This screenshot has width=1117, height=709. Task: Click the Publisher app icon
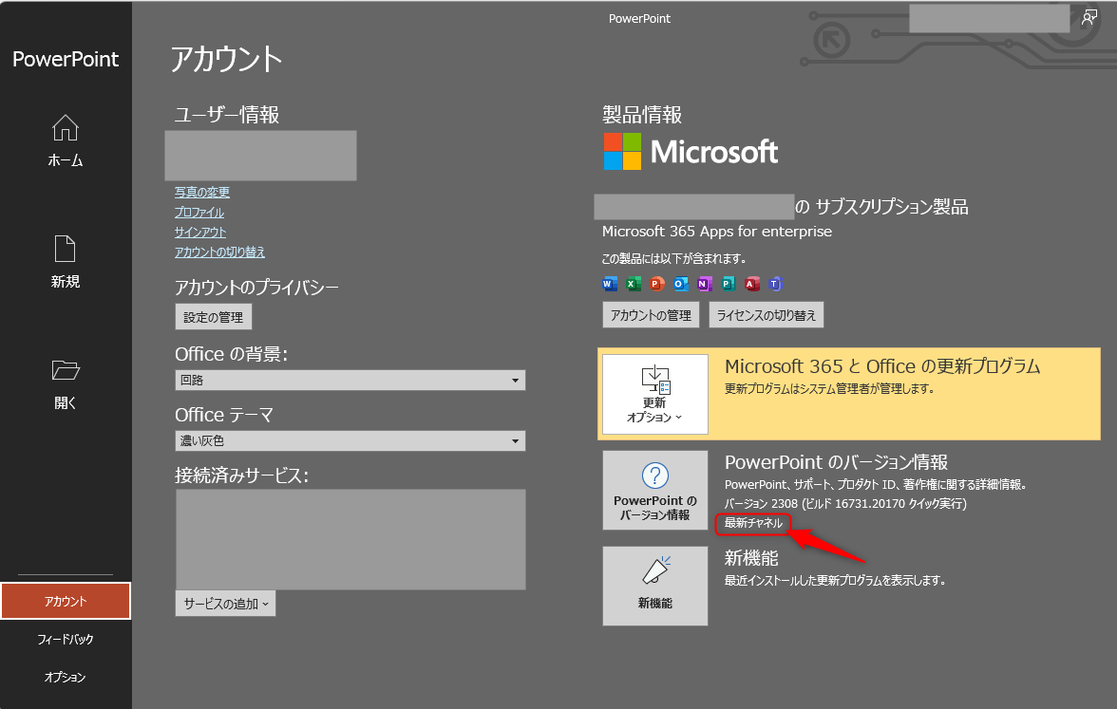(728, 284)
